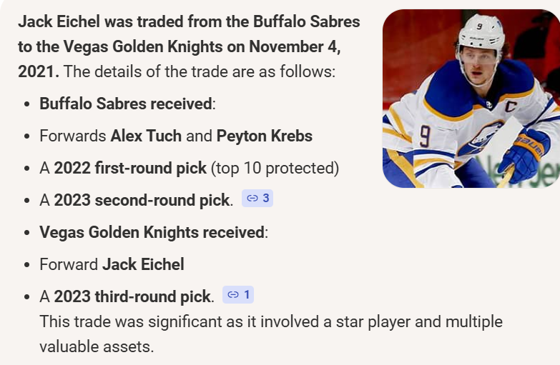Click the 2023 third-round pick text
Screen dimensions: 560x365
(x=132, y=296)
